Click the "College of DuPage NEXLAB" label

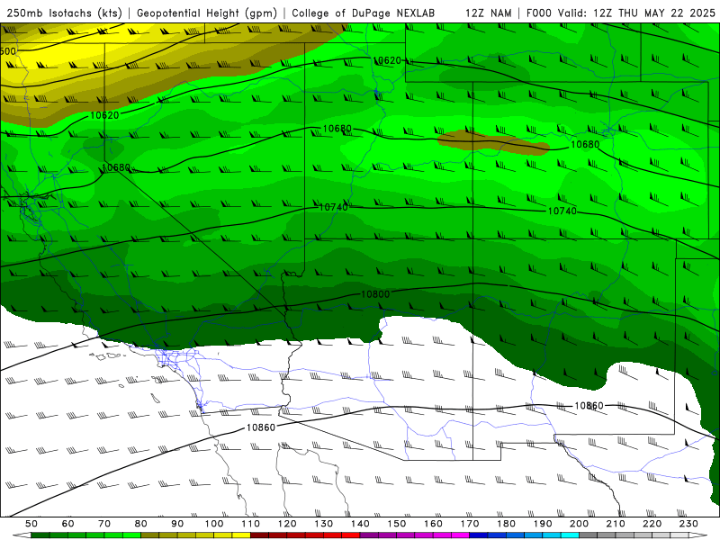coord(364,13)
